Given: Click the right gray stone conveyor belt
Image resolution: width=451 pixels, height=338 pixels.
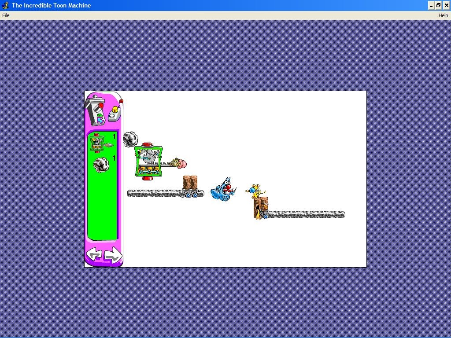Looking at the screenshot, I should point(306,214).
